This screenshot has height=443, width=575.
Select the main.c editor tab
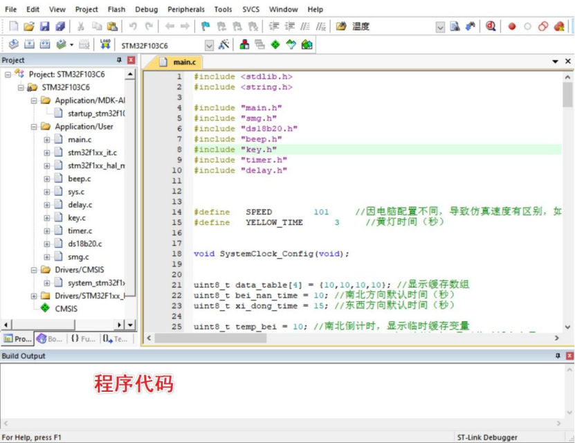pyautogui.click(x=179, y=62)
